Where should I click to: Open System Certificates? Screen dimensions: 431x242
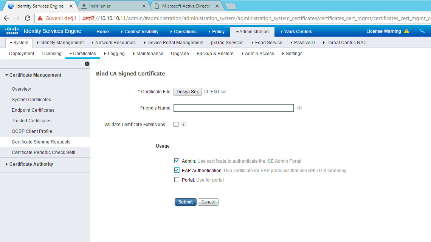[x=31, y=100]
